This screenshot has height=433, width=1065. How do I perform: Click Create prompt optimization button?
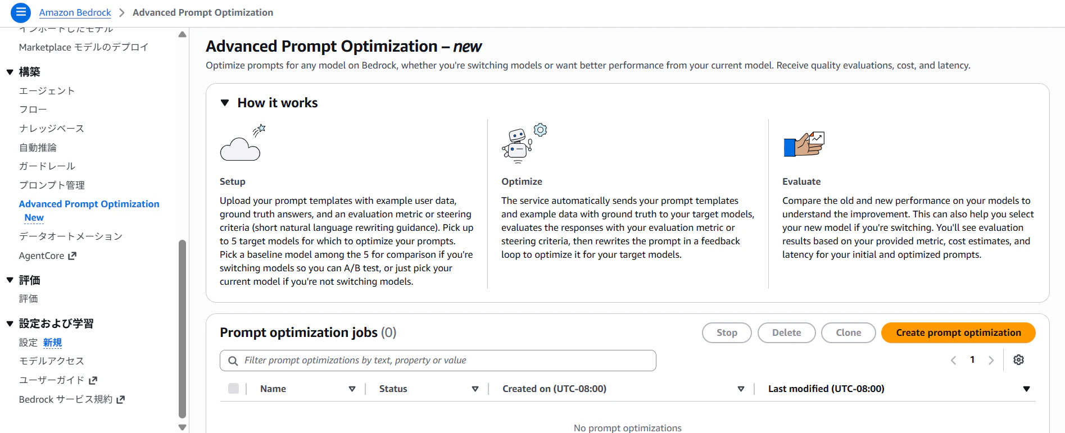pos(958,332)
